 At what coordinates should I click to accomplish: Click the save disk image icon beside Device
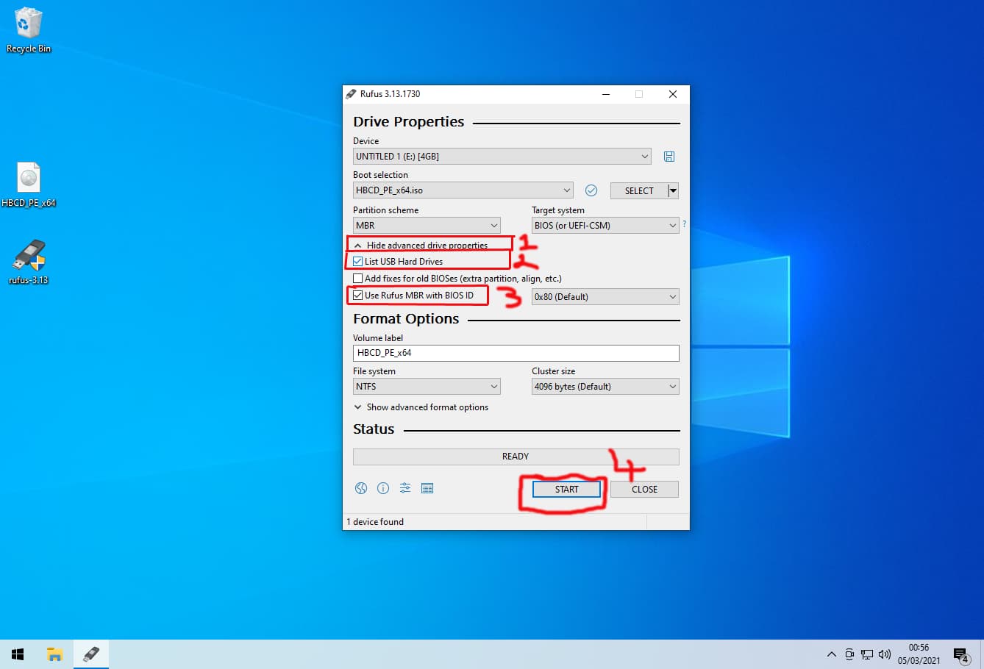669,157
